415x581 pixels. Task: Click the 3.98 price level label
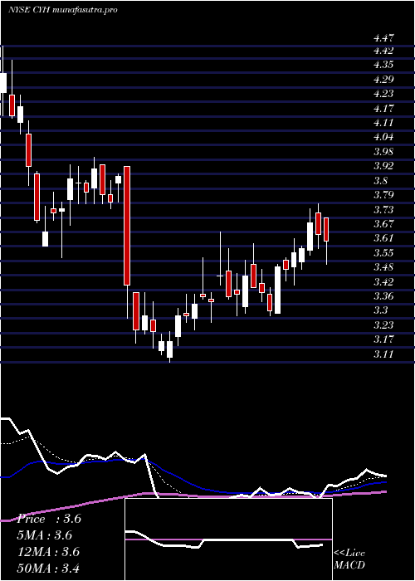383,152
